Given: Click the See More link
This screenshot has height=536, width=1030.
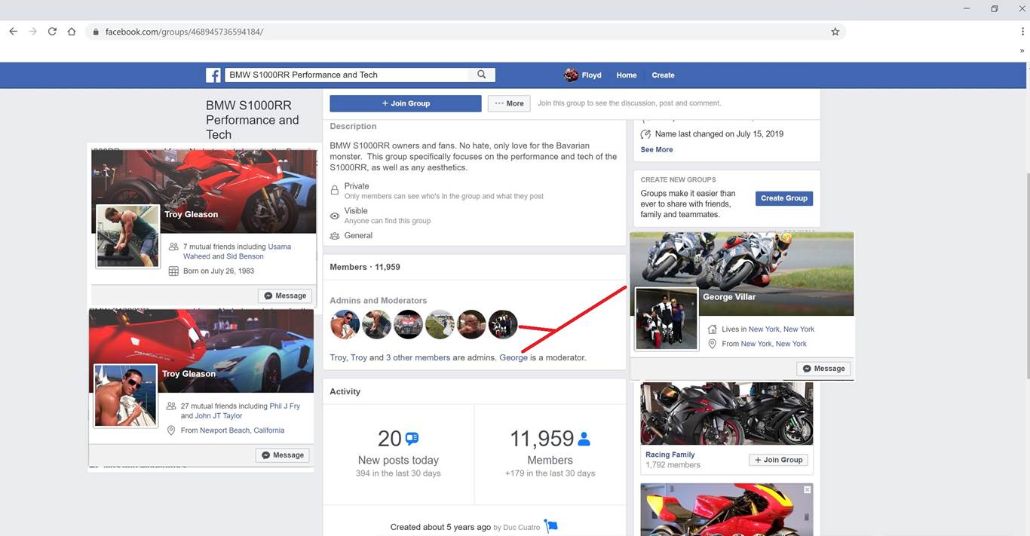Looking at the screenshot, I should (657, 149).
